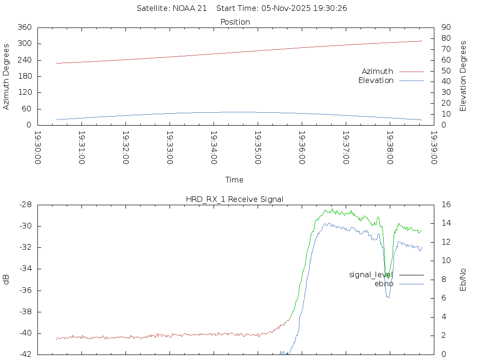
Task: Select the signal_level legend label
Action: point(371,274)
